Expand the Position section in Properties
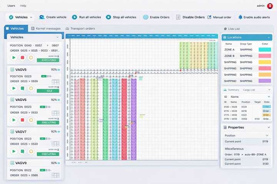This screenshot has height=184, width=277. tap(267, 136)
